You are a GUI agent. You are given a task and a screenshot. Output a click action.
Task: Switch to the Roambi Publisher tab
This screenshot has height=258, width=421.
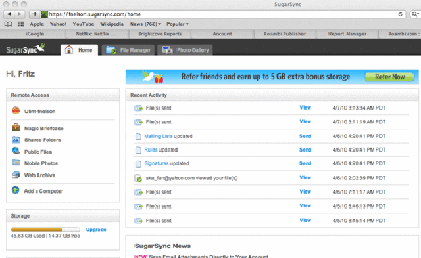coord(285,33)
